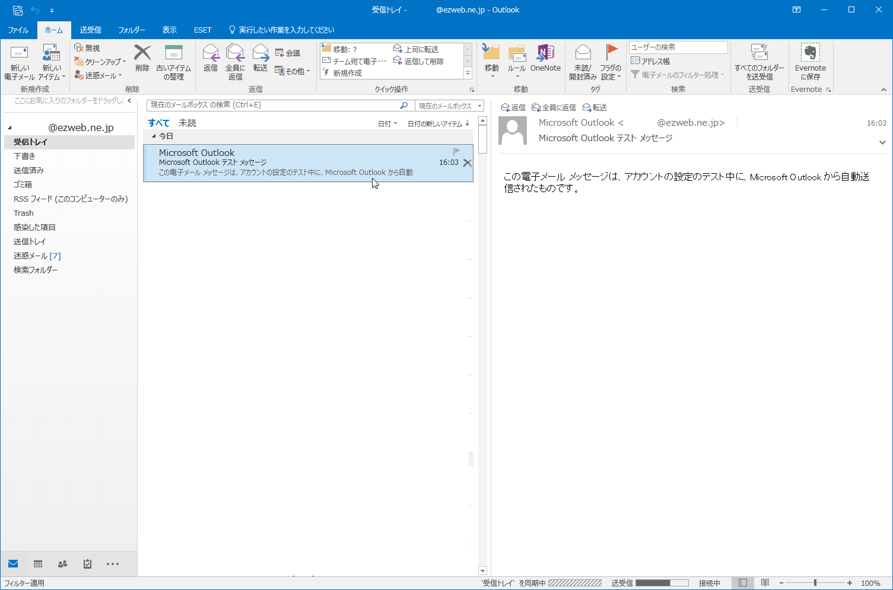Reply with a 会議 meeting request

(x=290, y=52)
